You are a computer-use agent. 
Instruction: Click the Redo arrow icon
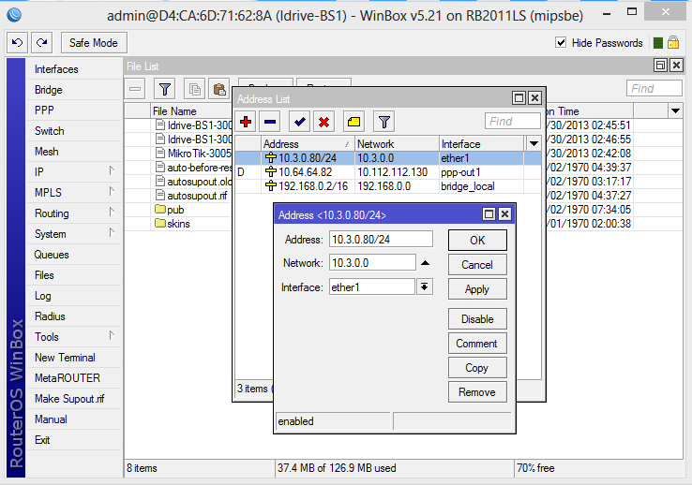point(42,43)
